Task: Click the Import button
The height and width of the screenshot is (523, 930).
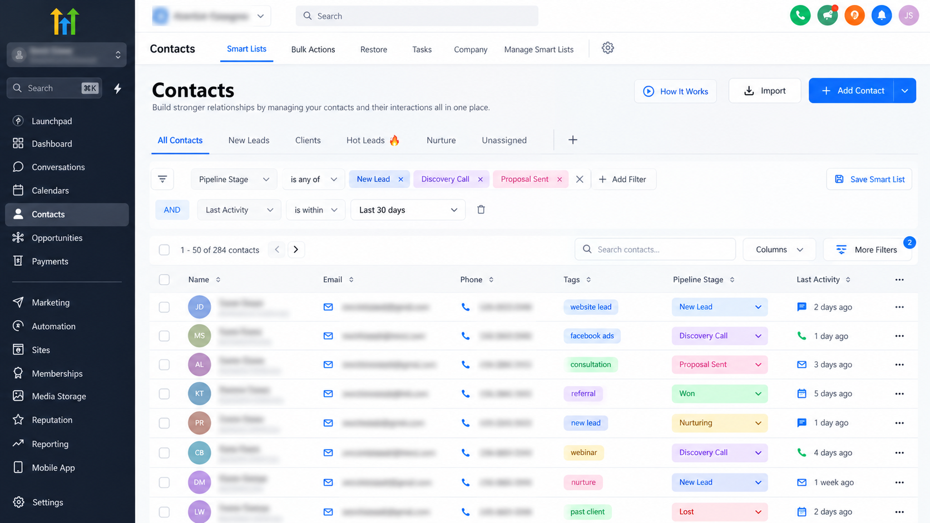Action: [765, 91]
